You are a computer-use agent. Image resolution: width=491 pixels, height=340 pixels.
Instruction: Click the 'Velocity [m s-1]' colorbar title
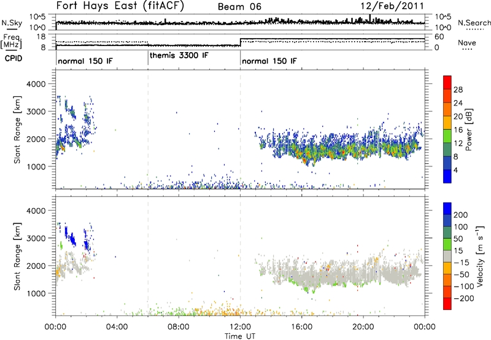click(x=480, y=256)
